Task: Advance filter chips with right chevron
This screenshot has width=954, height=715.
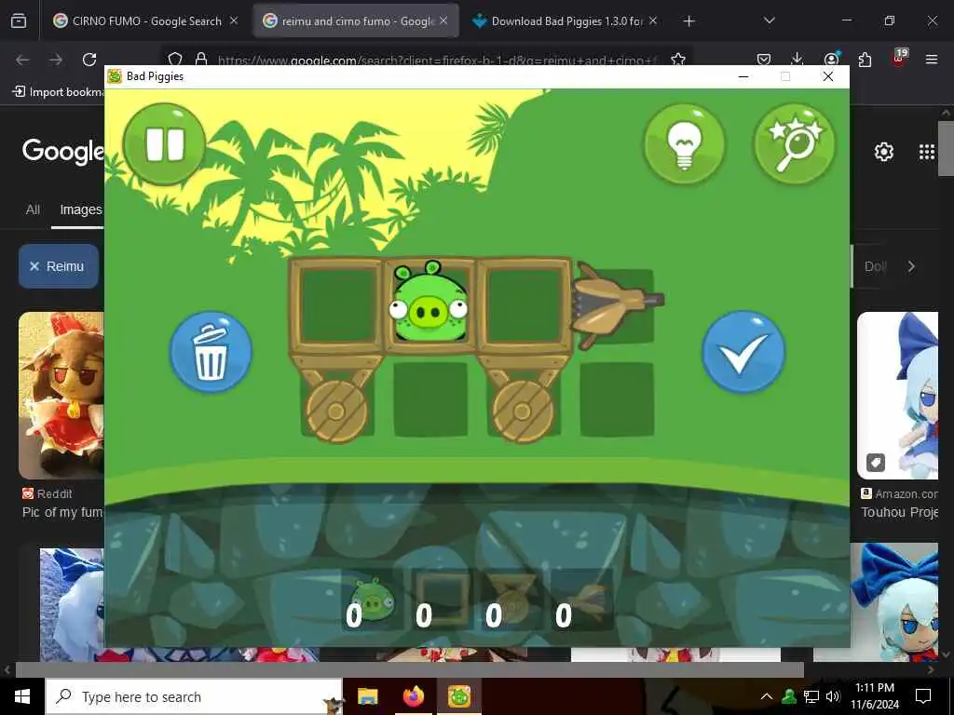Action: pyautogui.click(x=911, y=266)
